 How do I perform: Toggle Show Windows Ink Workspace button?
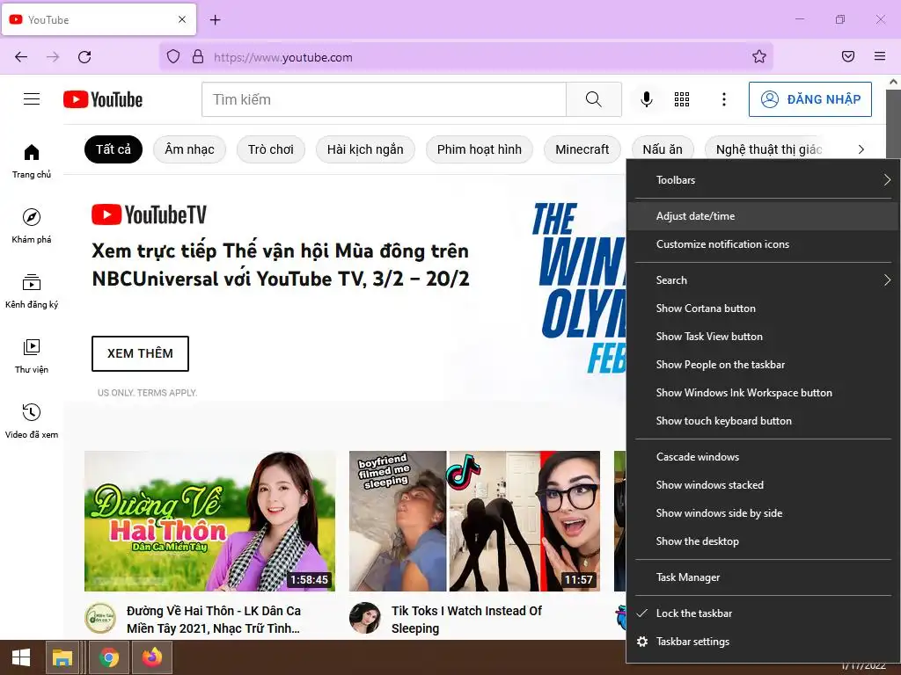(763, 393)
